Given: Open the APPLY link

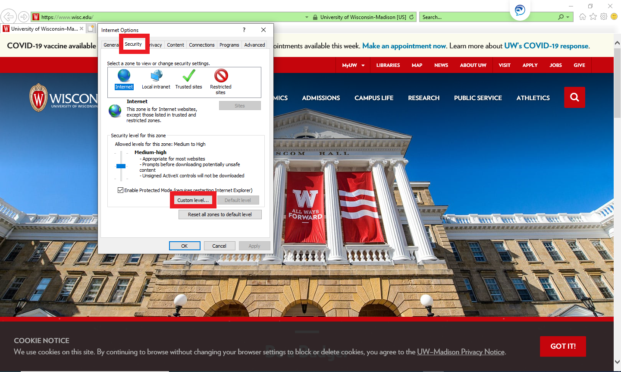Looking at the screenshot, I should (x=530, y=65).
